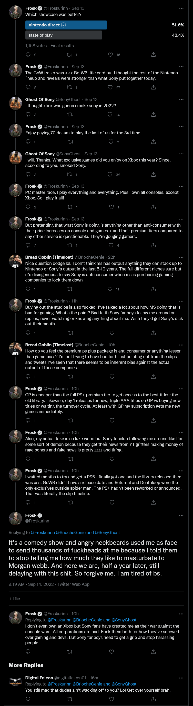Open Digital Falcon's profile avatar

[15, 681]
